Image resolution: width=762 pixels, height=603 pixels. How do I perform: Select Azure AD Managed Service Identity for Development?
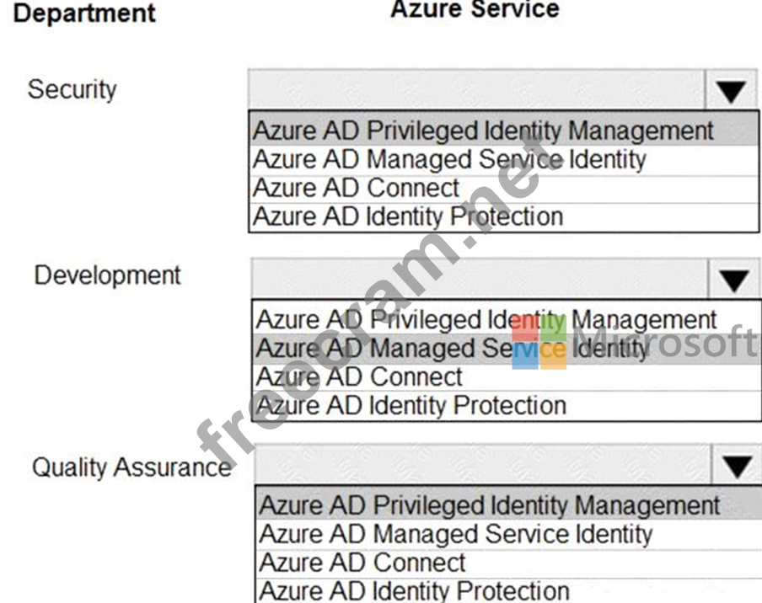pos(453,348)
